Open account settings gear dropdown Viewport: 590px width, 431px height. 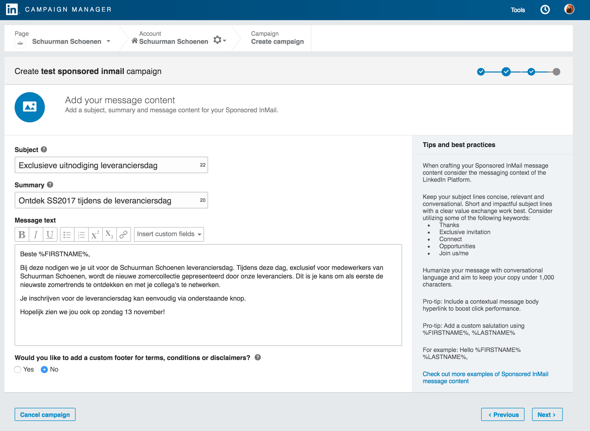tap(220, 40)
